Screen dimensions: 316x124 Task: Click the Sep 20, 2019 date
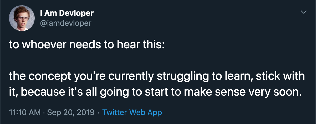coord(71,112)
